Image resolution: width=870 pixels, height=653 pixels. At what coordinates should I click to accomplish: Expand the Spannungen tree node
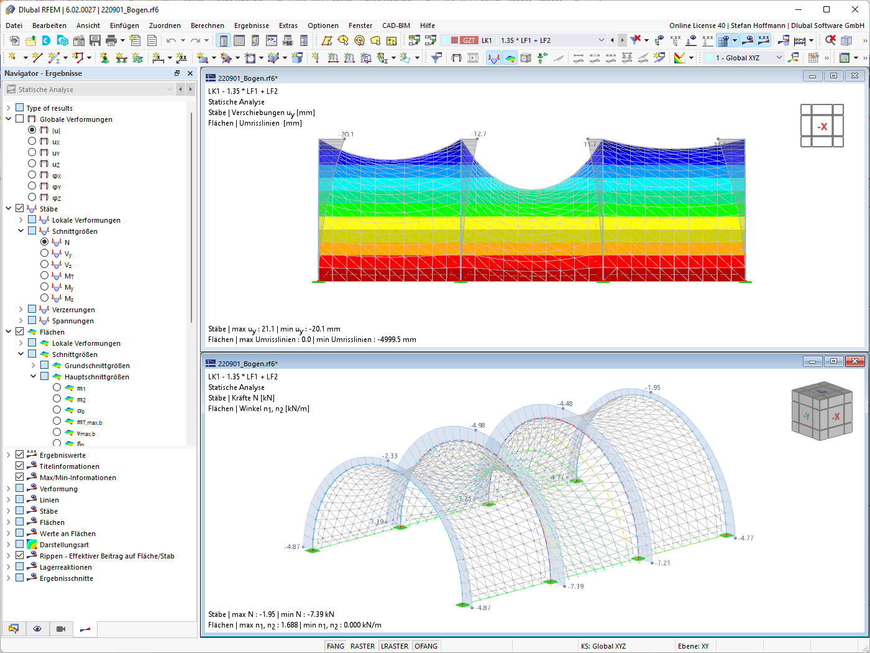[21, 320]
